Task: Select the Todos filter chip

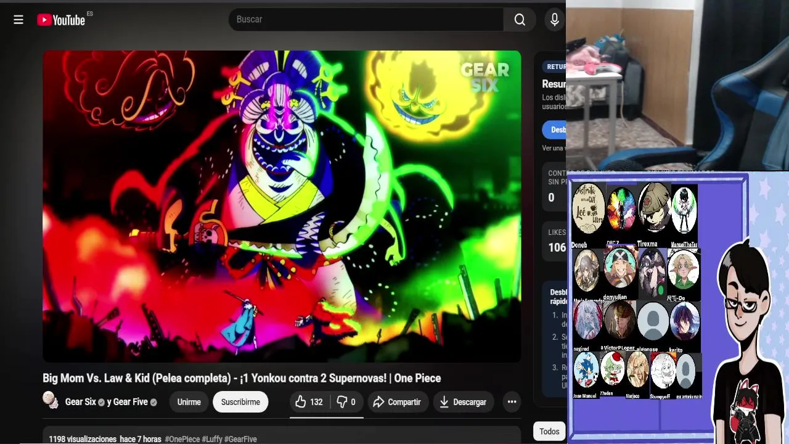Action: coord(549,432)
